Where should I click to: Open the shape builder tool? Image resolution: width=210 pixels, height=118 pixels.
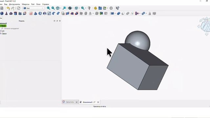[x=25, y=13]
